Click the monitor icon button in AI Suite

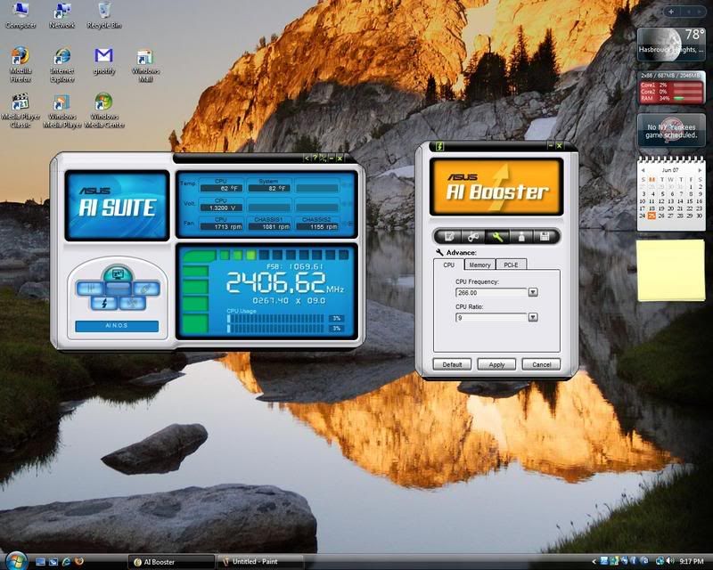tap(118, 274)
